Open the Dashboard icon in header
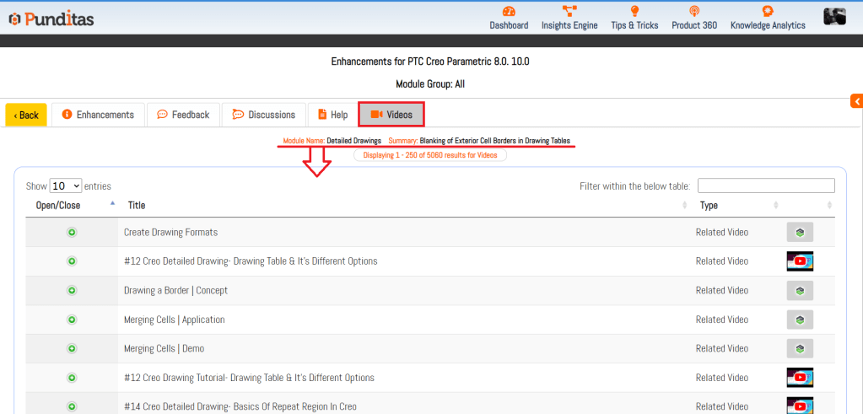 pos(508,12)
